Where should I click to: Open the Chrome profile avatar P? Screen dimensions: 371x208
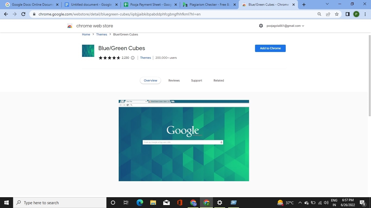[356, 14]
